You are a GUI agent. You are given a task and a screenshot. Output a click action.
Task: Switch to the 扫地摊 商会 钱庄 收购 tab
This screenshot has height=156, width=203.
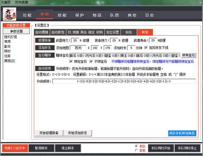pos(85,32)
